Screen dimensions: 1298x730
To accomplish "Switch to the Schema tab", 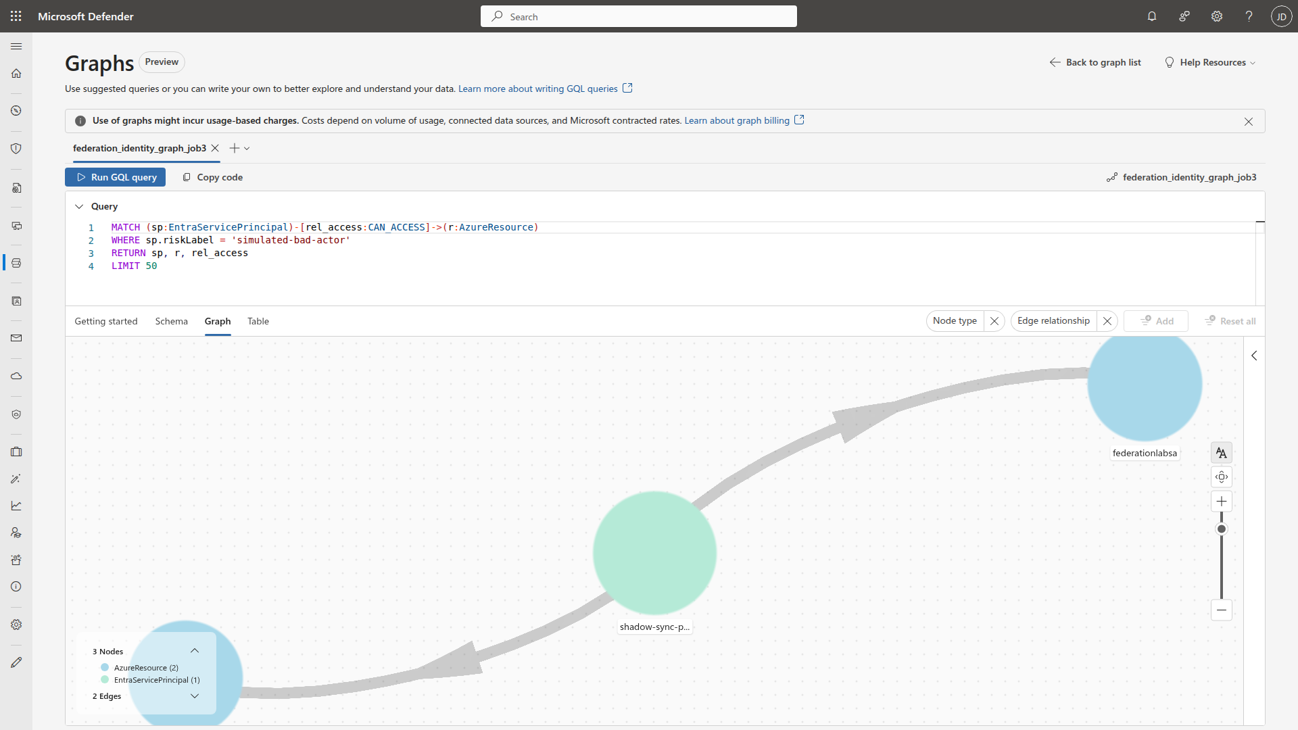I will (x=171, y=321).
